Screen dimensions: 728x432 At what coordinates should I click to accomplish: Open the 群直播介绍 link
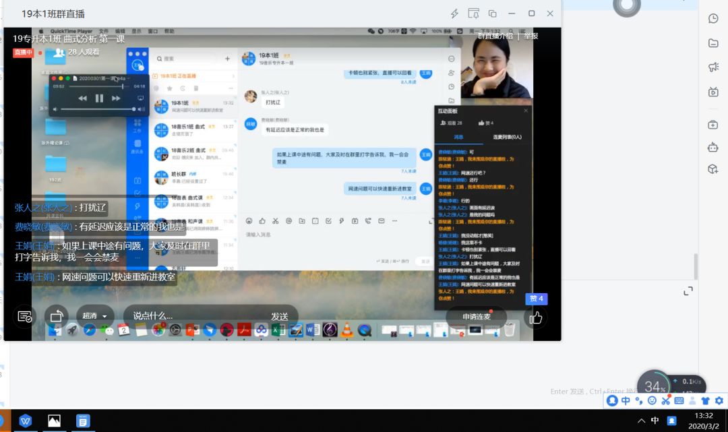495,36
